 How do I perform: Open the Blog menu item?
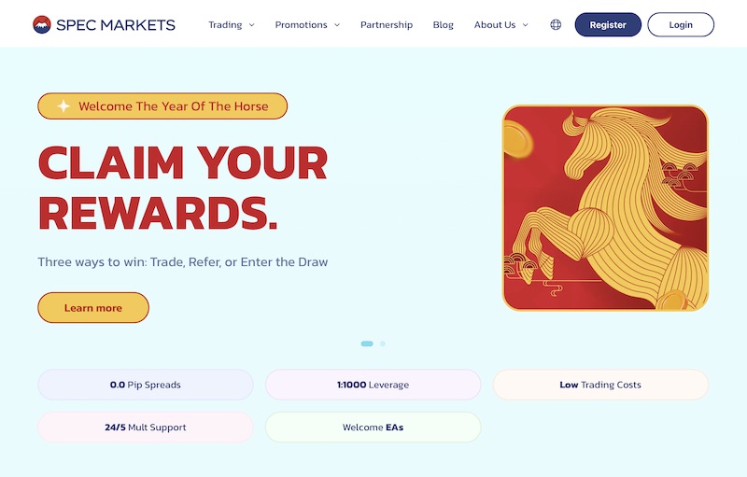click(444, 25)
